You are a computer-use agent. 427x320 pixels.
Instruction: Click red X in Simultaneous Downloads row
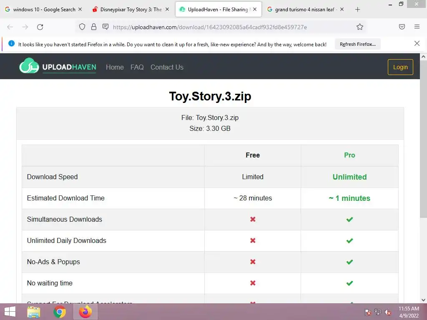[253, 219]
